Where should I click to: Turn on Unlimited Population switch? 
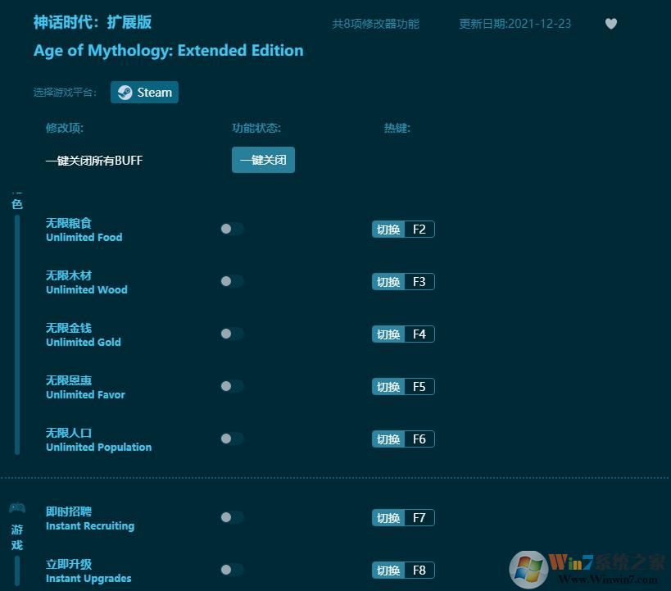tap(232, 439)
